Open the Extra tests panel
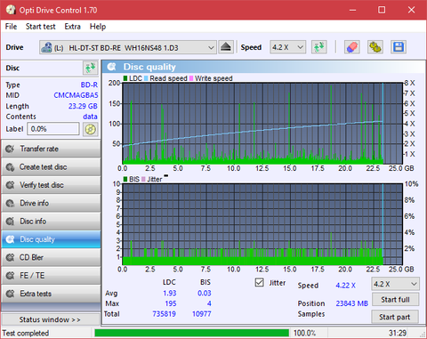This screenshot has height=339, width=427. pyautogui.click(x=51, y=294)
